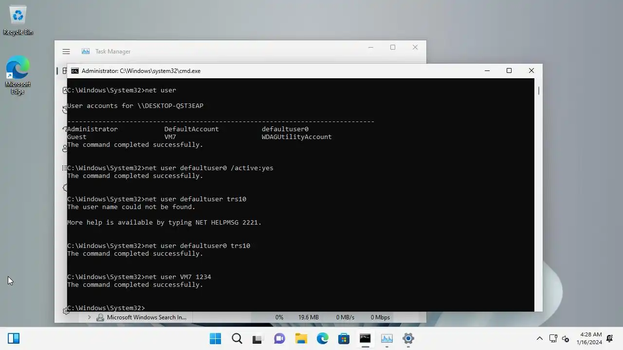Click the 'net user defaultuser0 trs10' command line

[159, 245]
